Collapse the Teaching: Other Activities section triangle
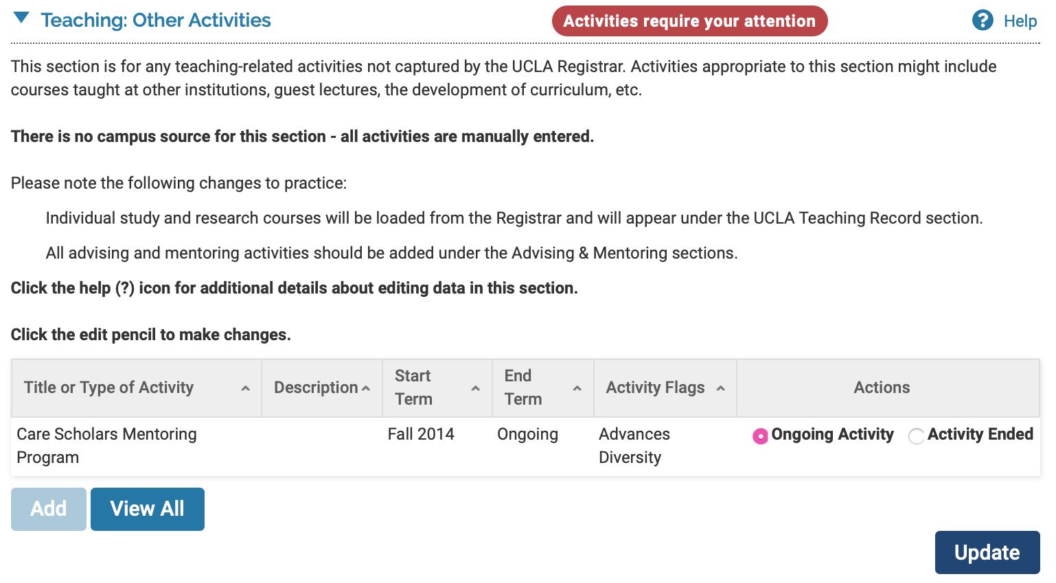This screenshot has width=1056, height=583. tap(22, 19)
